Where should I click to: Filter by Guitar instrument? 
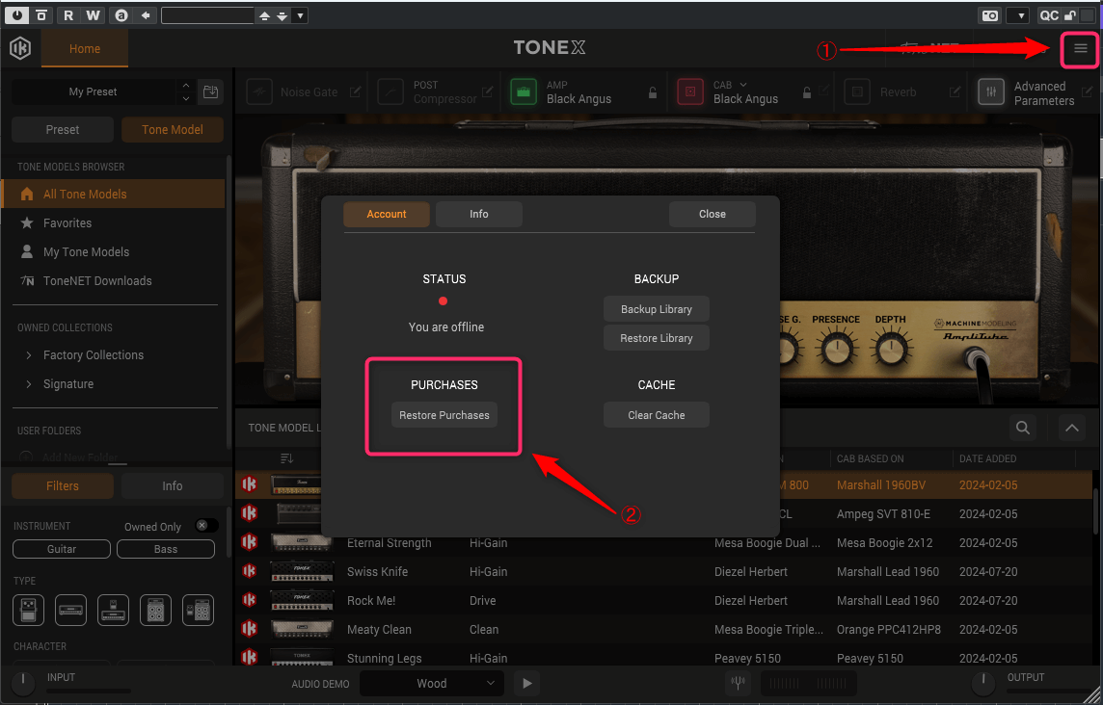62,549
